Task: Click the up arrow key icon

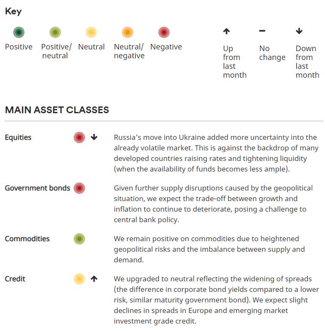Action: pos(226,31)
